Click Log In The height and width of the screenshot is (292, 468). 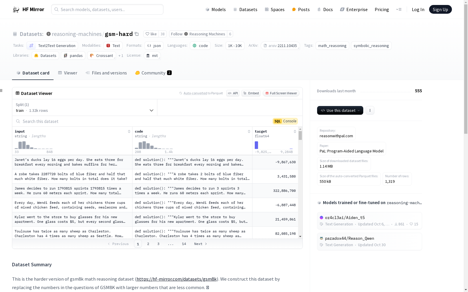(x=418, y=10)
